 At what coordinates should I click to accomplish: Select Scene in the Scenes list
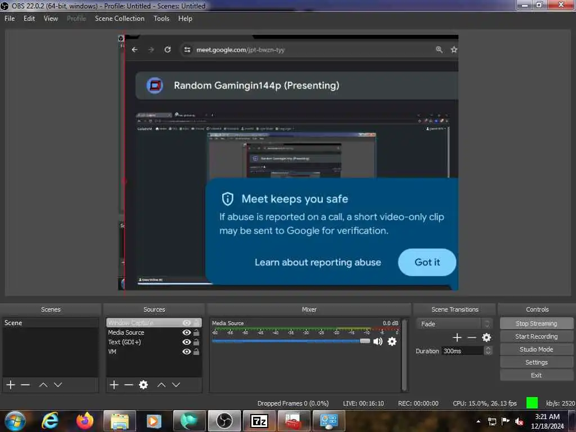(x=51, y=322)
